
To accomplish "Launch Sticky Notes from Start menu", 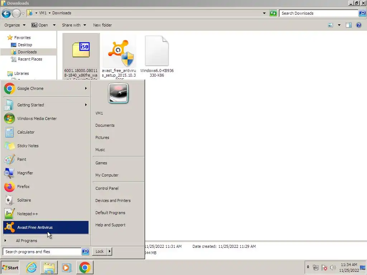I will 46,146.
